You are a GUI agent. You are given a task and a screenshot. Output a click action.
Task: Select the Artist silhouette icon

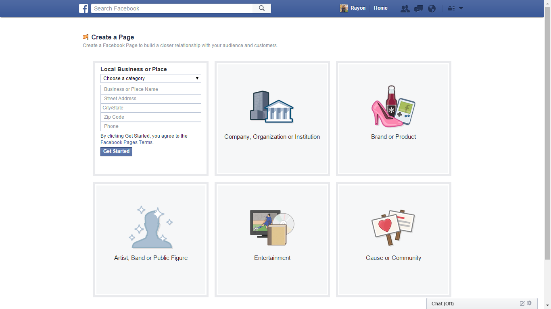click(151, 227)
